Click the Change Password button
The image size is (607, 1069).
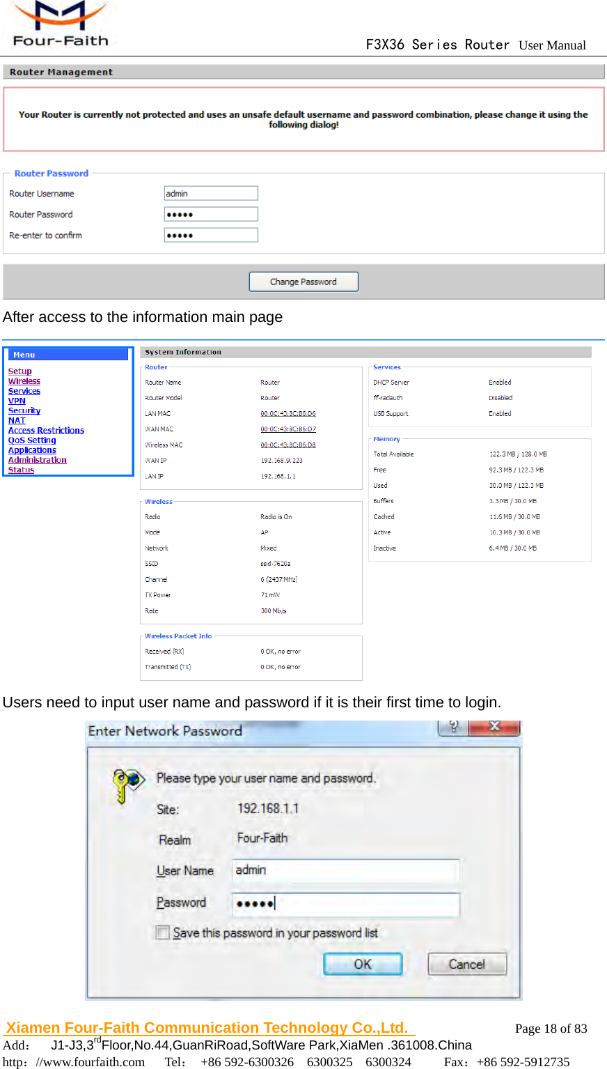pyautogui.click(x=303, y=281)
